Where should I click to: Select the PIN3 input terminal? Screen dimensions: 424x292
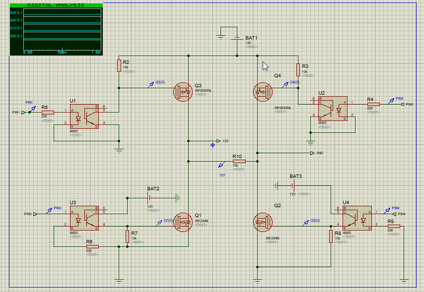coord(35,214)
